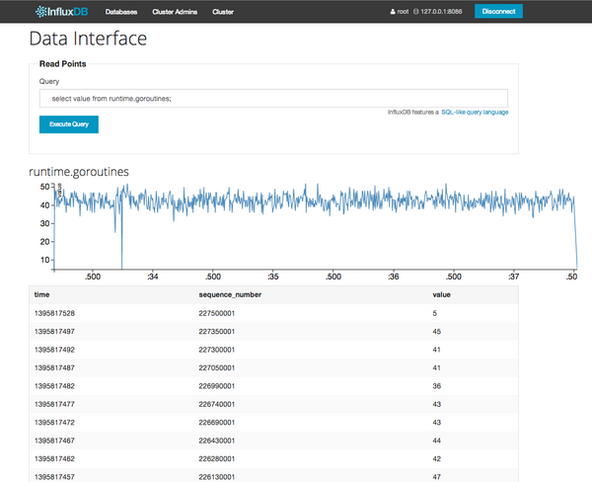Viewport: 592px width, 482px height.
Task: Click the Read Points section label
Action: click(x=63, y=64)
